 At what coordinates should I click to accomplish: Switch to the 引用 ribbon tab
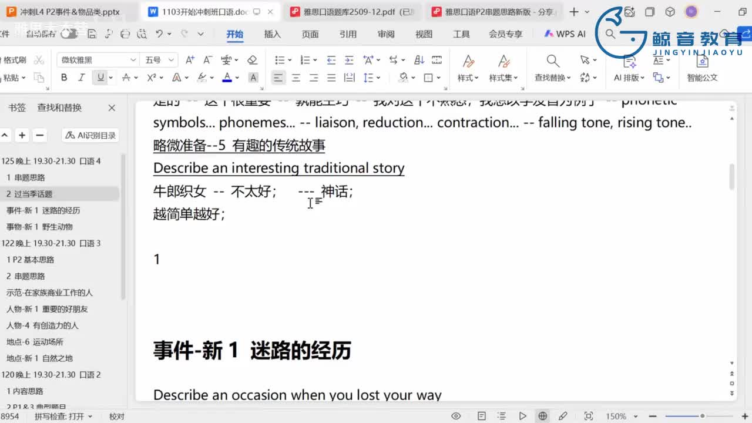click(348, 34)
